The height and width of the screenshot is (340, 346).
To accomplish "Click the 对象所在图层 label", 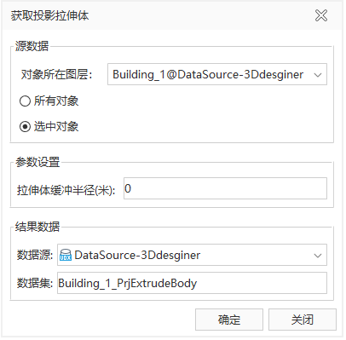I will tap(57, 75).
